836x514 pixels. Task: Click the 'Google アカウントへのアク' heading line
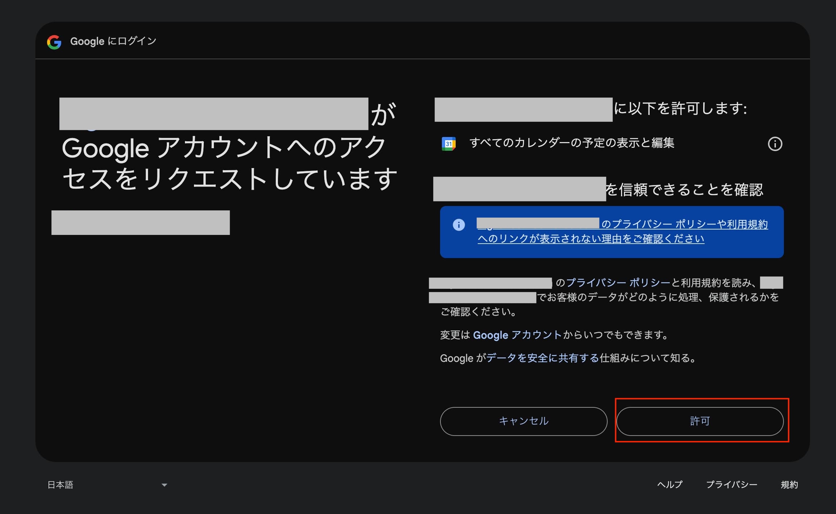pos(224,148)
